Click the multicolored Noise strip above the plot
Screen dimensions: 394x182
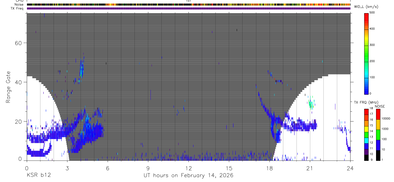[x=188, y=4]
